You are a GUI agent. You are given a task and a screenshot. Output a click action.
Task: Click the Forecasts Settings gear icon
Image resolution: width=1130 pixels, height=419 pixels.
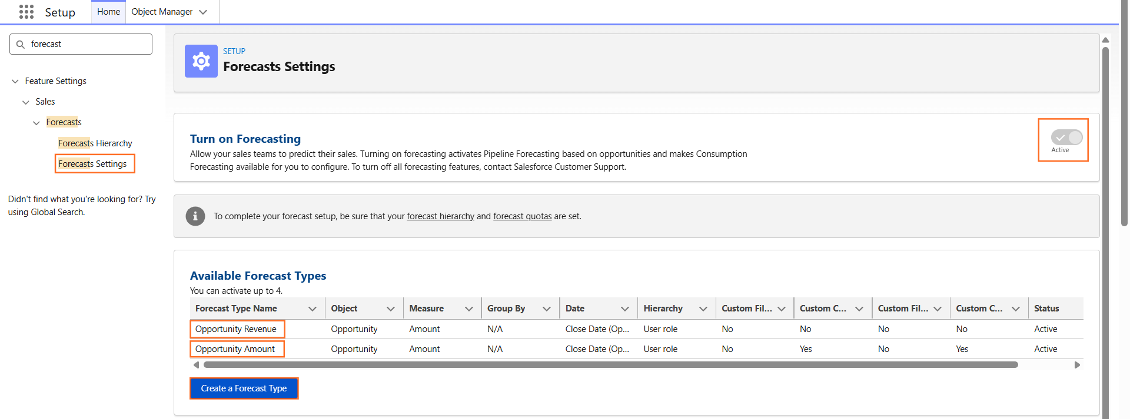pos(201,61)
